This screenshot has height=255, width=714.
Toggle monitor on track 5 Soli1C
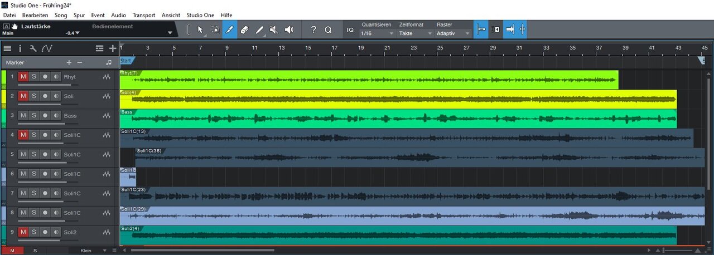coord(56,154)
